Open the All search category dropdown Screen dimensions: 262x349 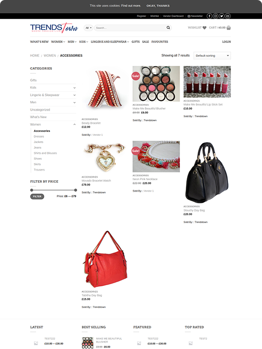[x=88, y=28]
